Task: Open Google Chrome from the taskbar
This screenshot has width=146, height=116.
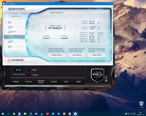Action: click(x=14, y=114)
